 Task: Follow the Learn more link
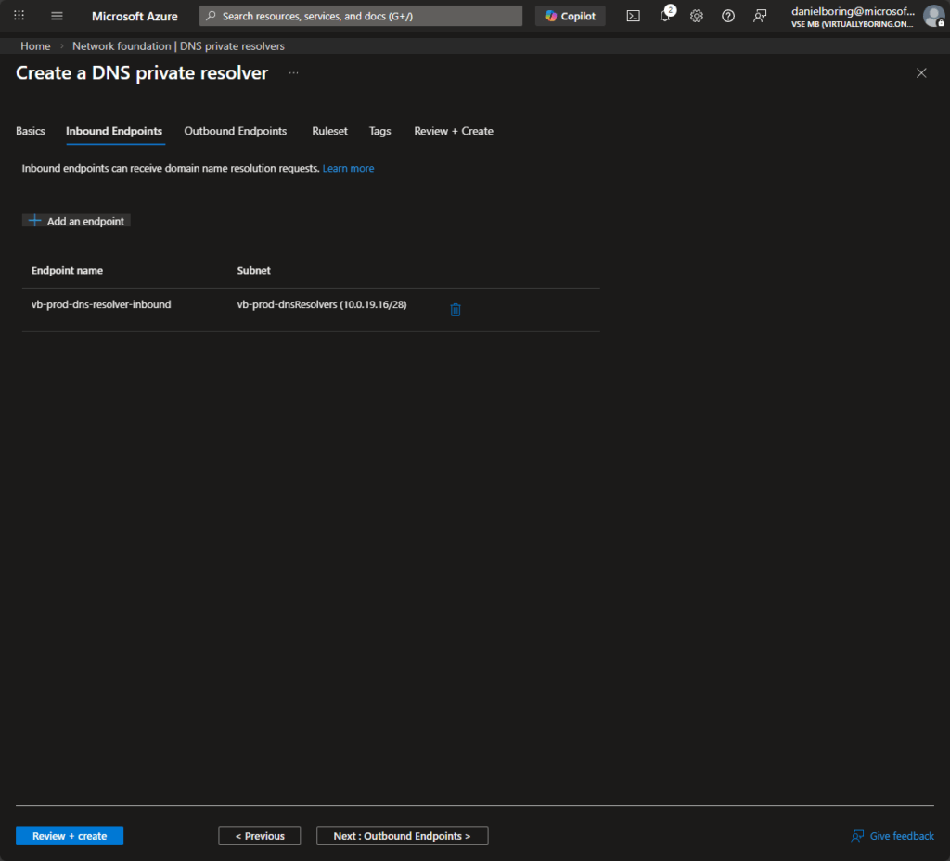(x=348, y=169)
